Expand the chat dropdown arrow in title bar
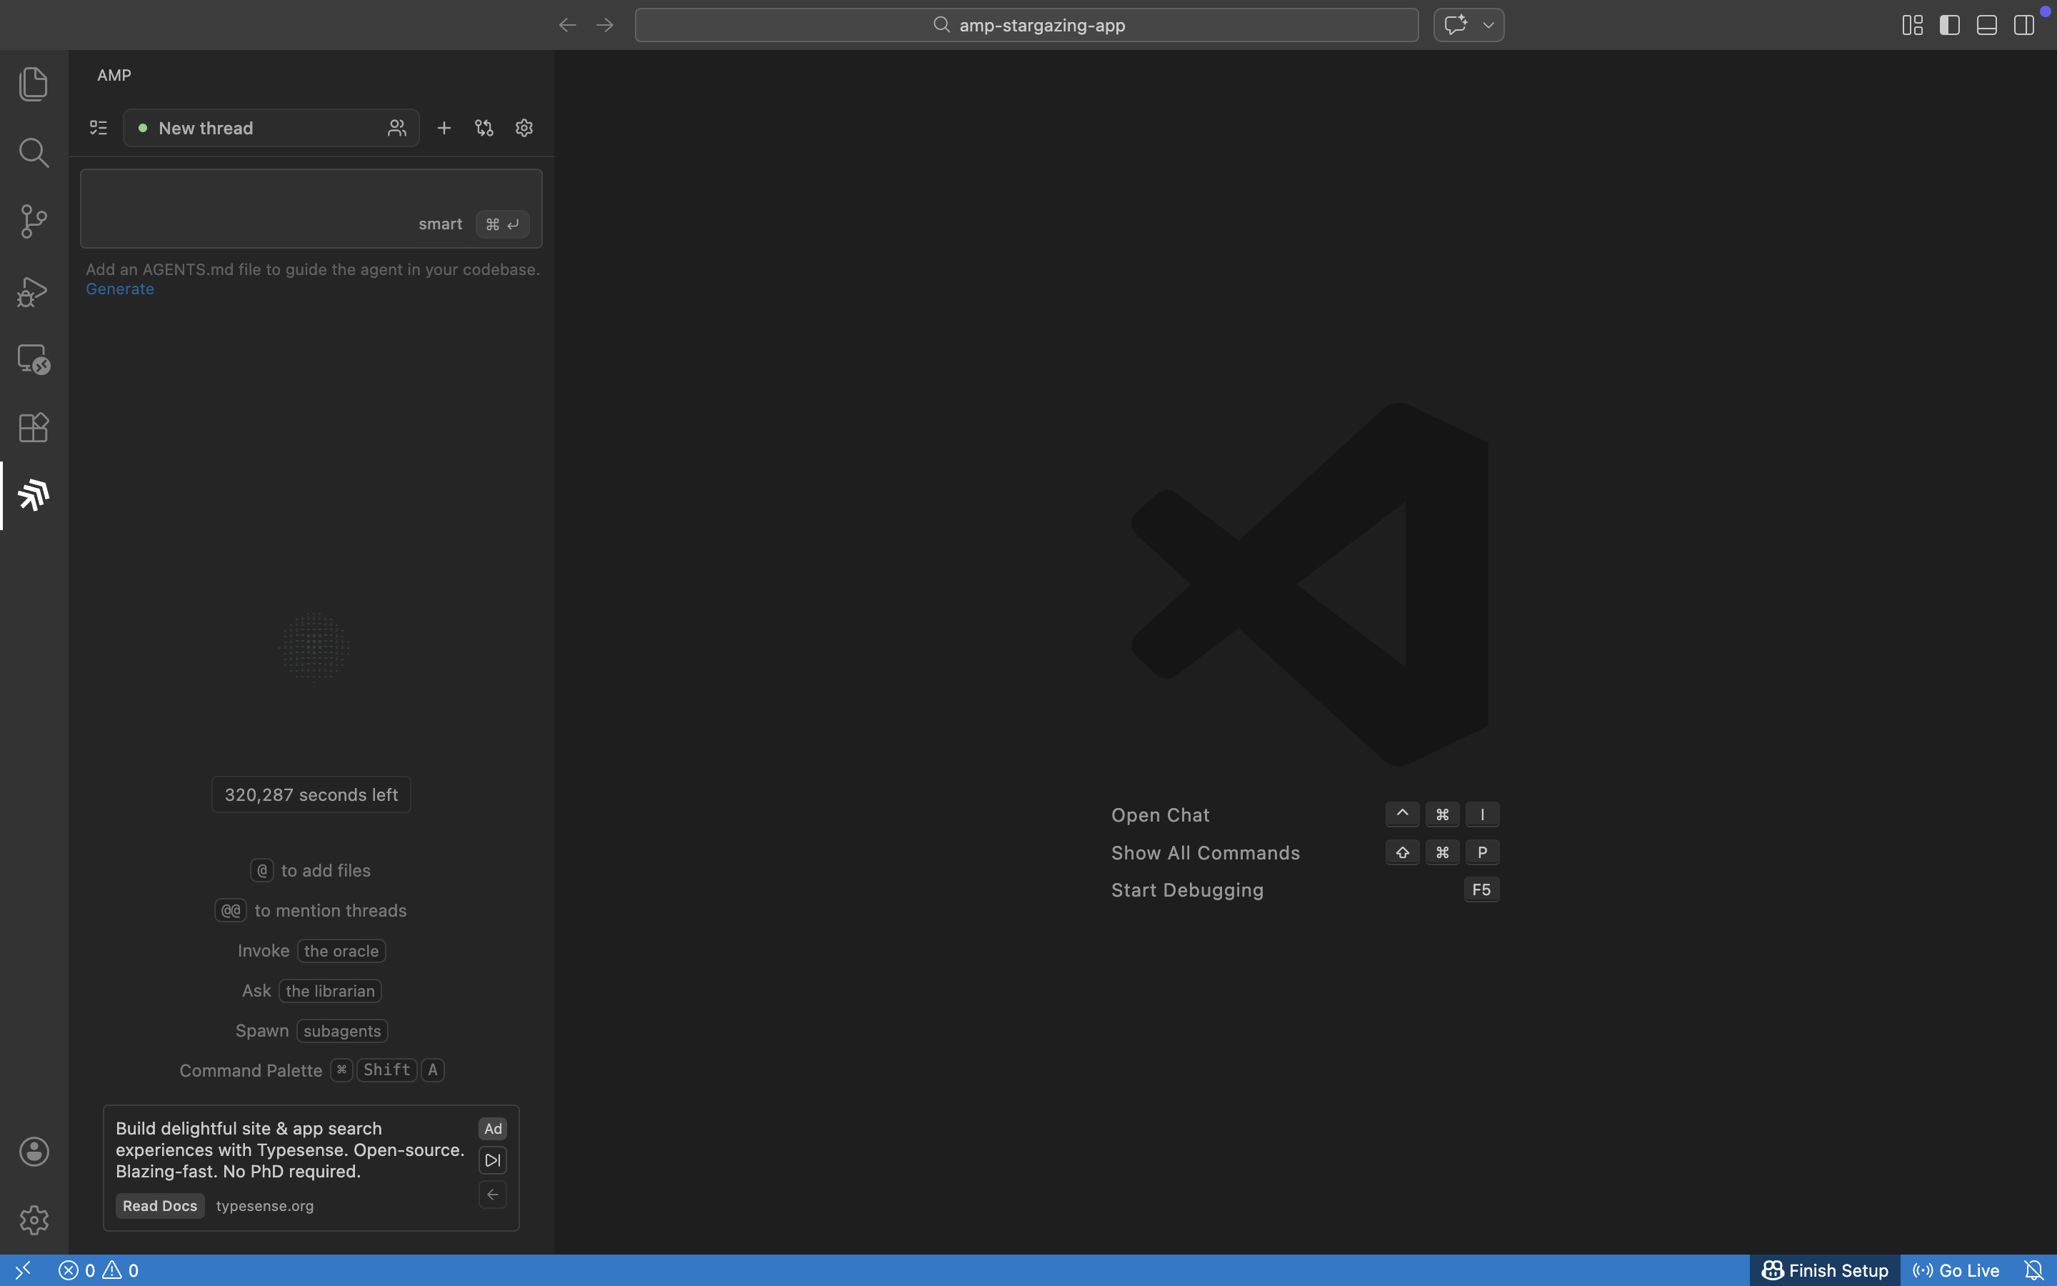 coord(1488,26)
